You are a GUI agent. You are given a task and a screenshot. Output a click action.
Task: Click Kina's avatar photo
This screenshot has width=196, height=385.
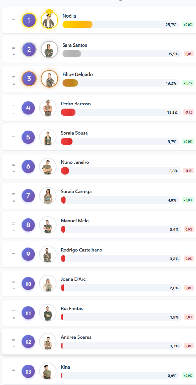pyautogui.click(x=48, y=371)
